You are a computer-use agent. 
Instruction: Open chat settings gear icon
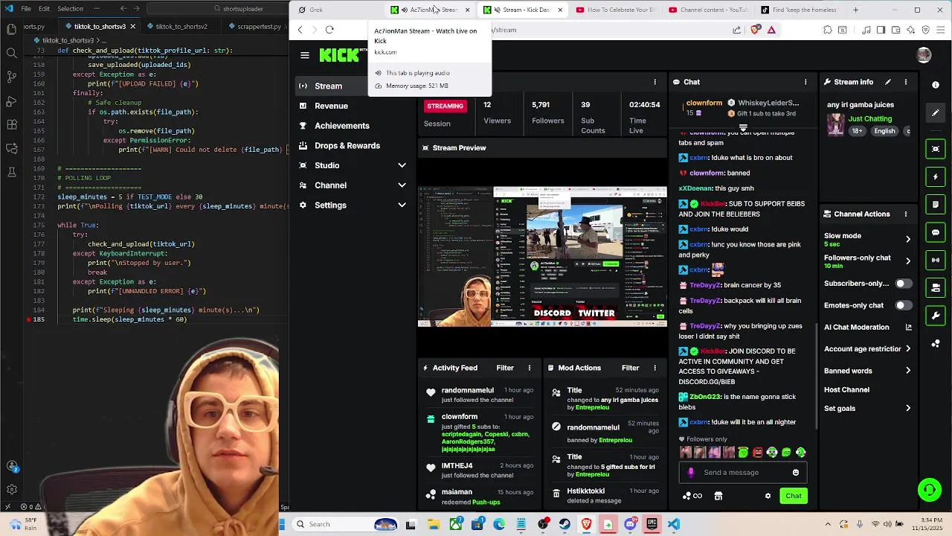[x=768, y=496]
